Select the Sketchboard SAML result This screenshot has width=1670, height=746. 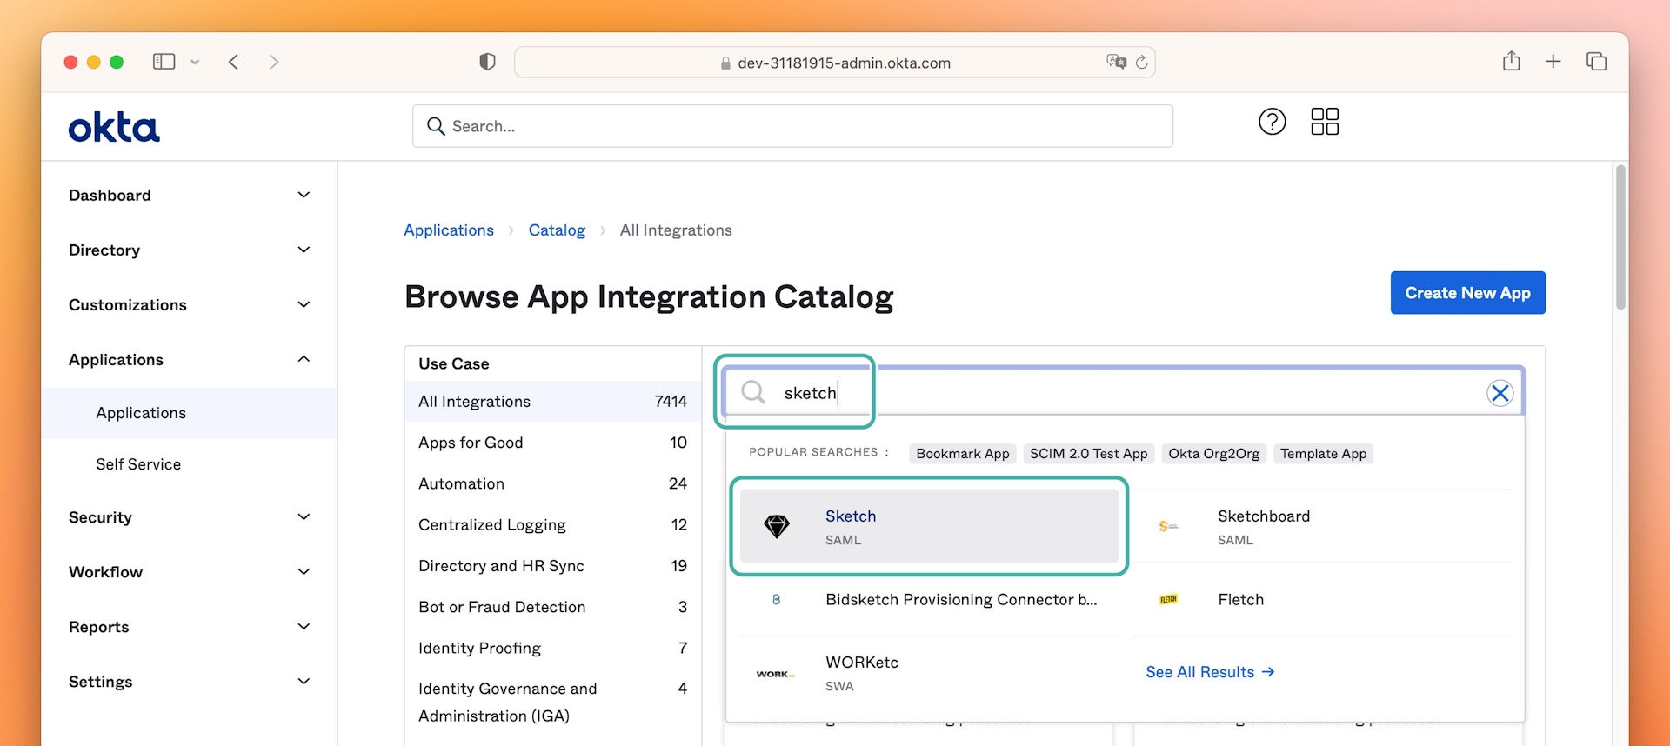coord(1322,526)
